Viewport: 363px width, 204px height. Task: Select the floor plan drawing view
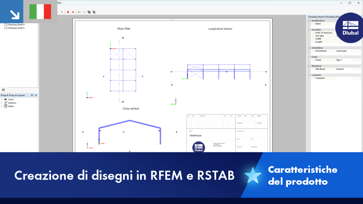click(123, 70)
